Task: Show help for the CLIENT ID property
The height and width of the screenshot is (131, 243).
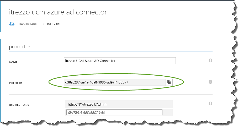Action: (x=210, y=82)
